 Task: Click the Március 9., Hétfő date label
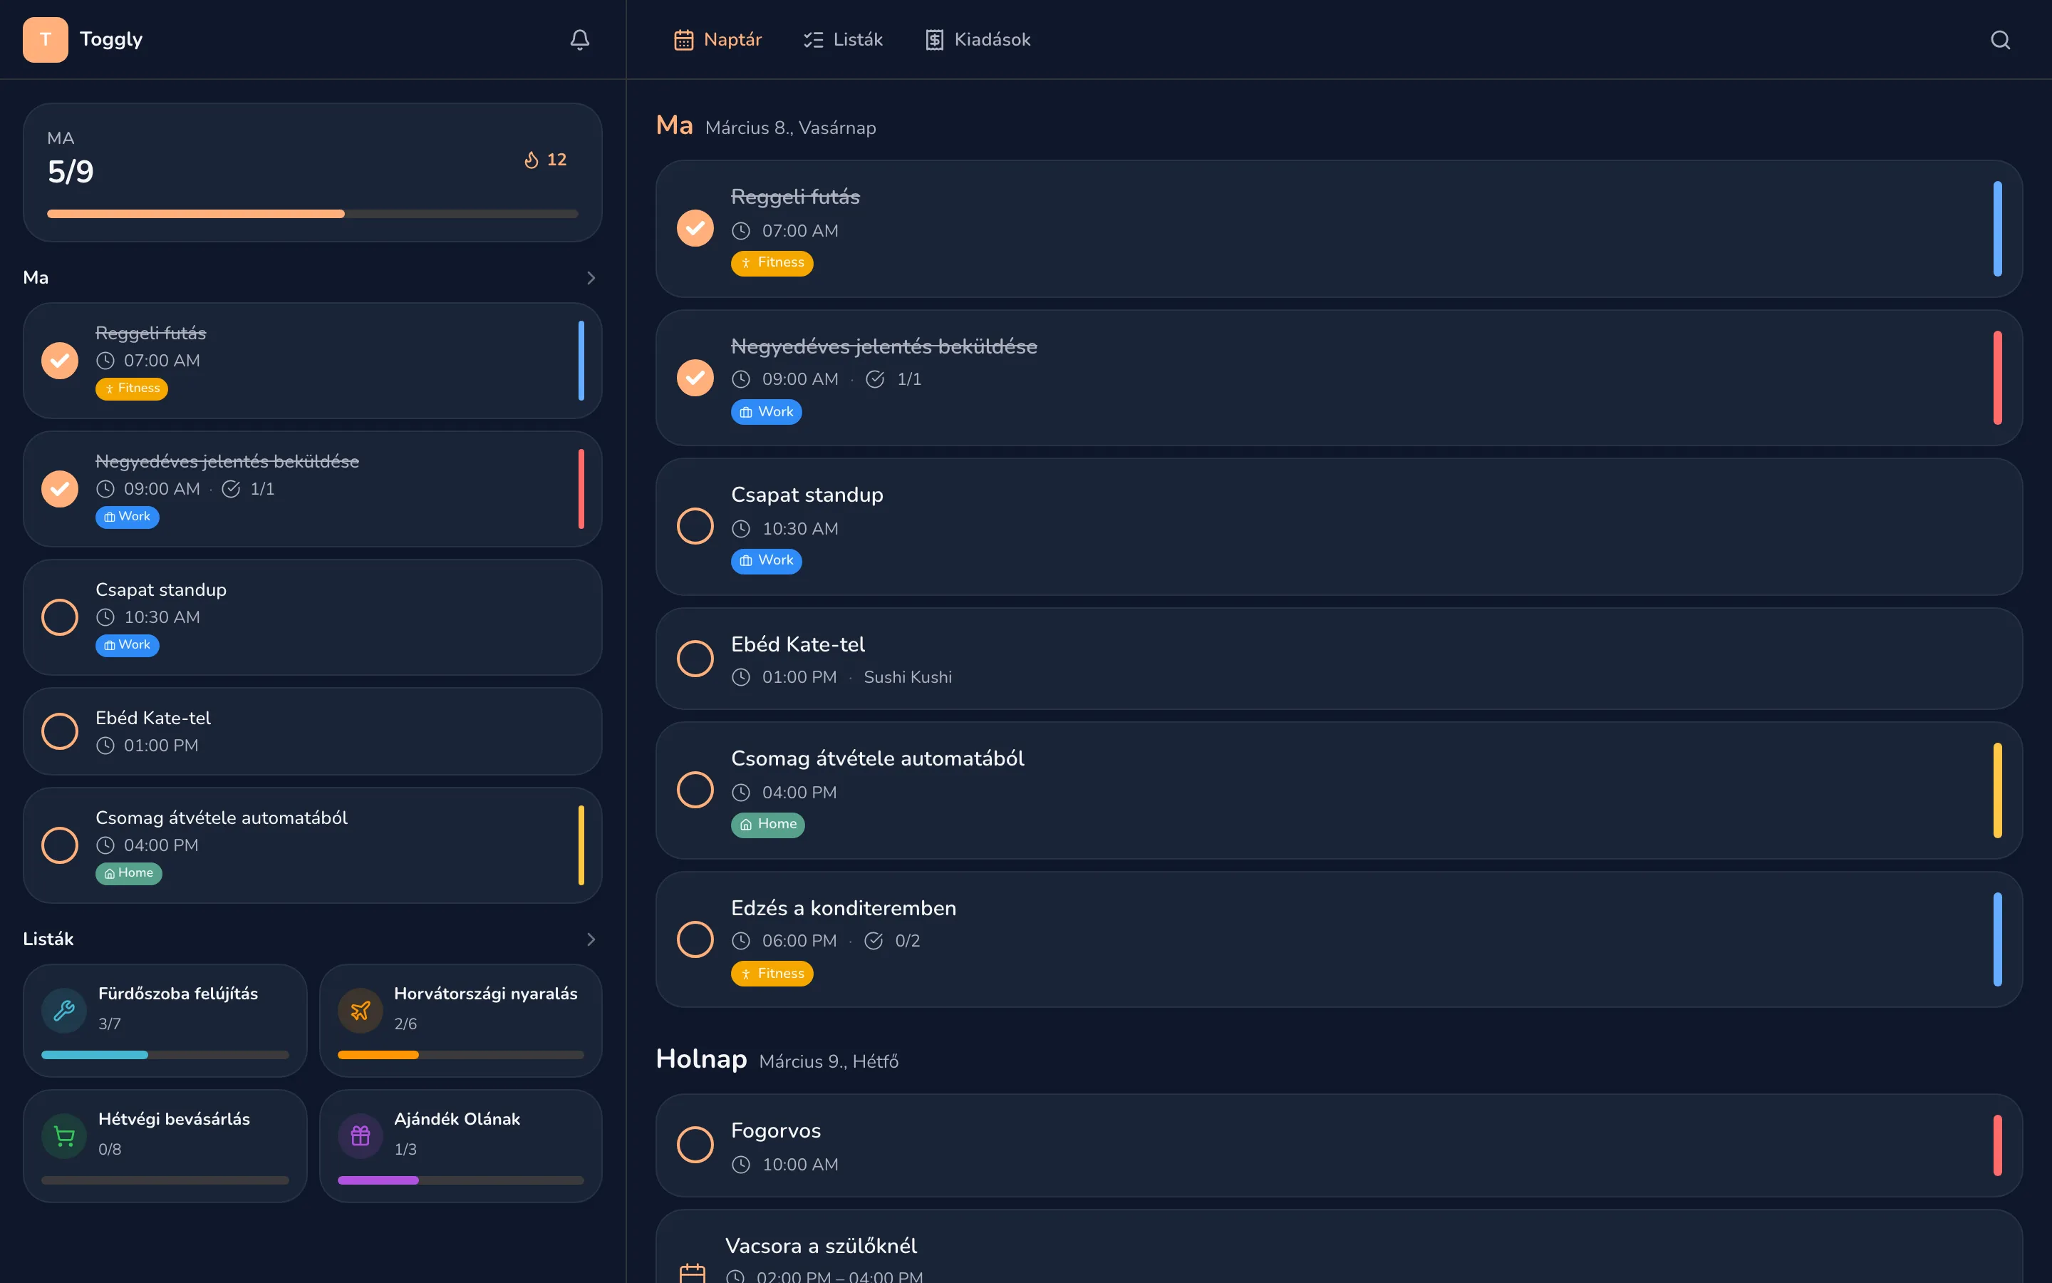[829, 1061]
